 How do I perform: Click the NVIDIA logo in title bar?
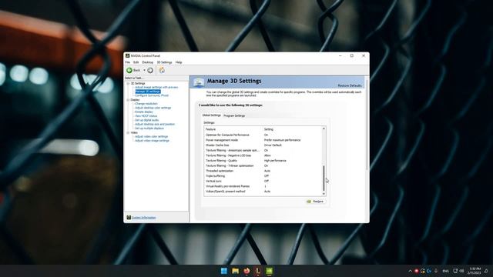click(x=128, y=55)
